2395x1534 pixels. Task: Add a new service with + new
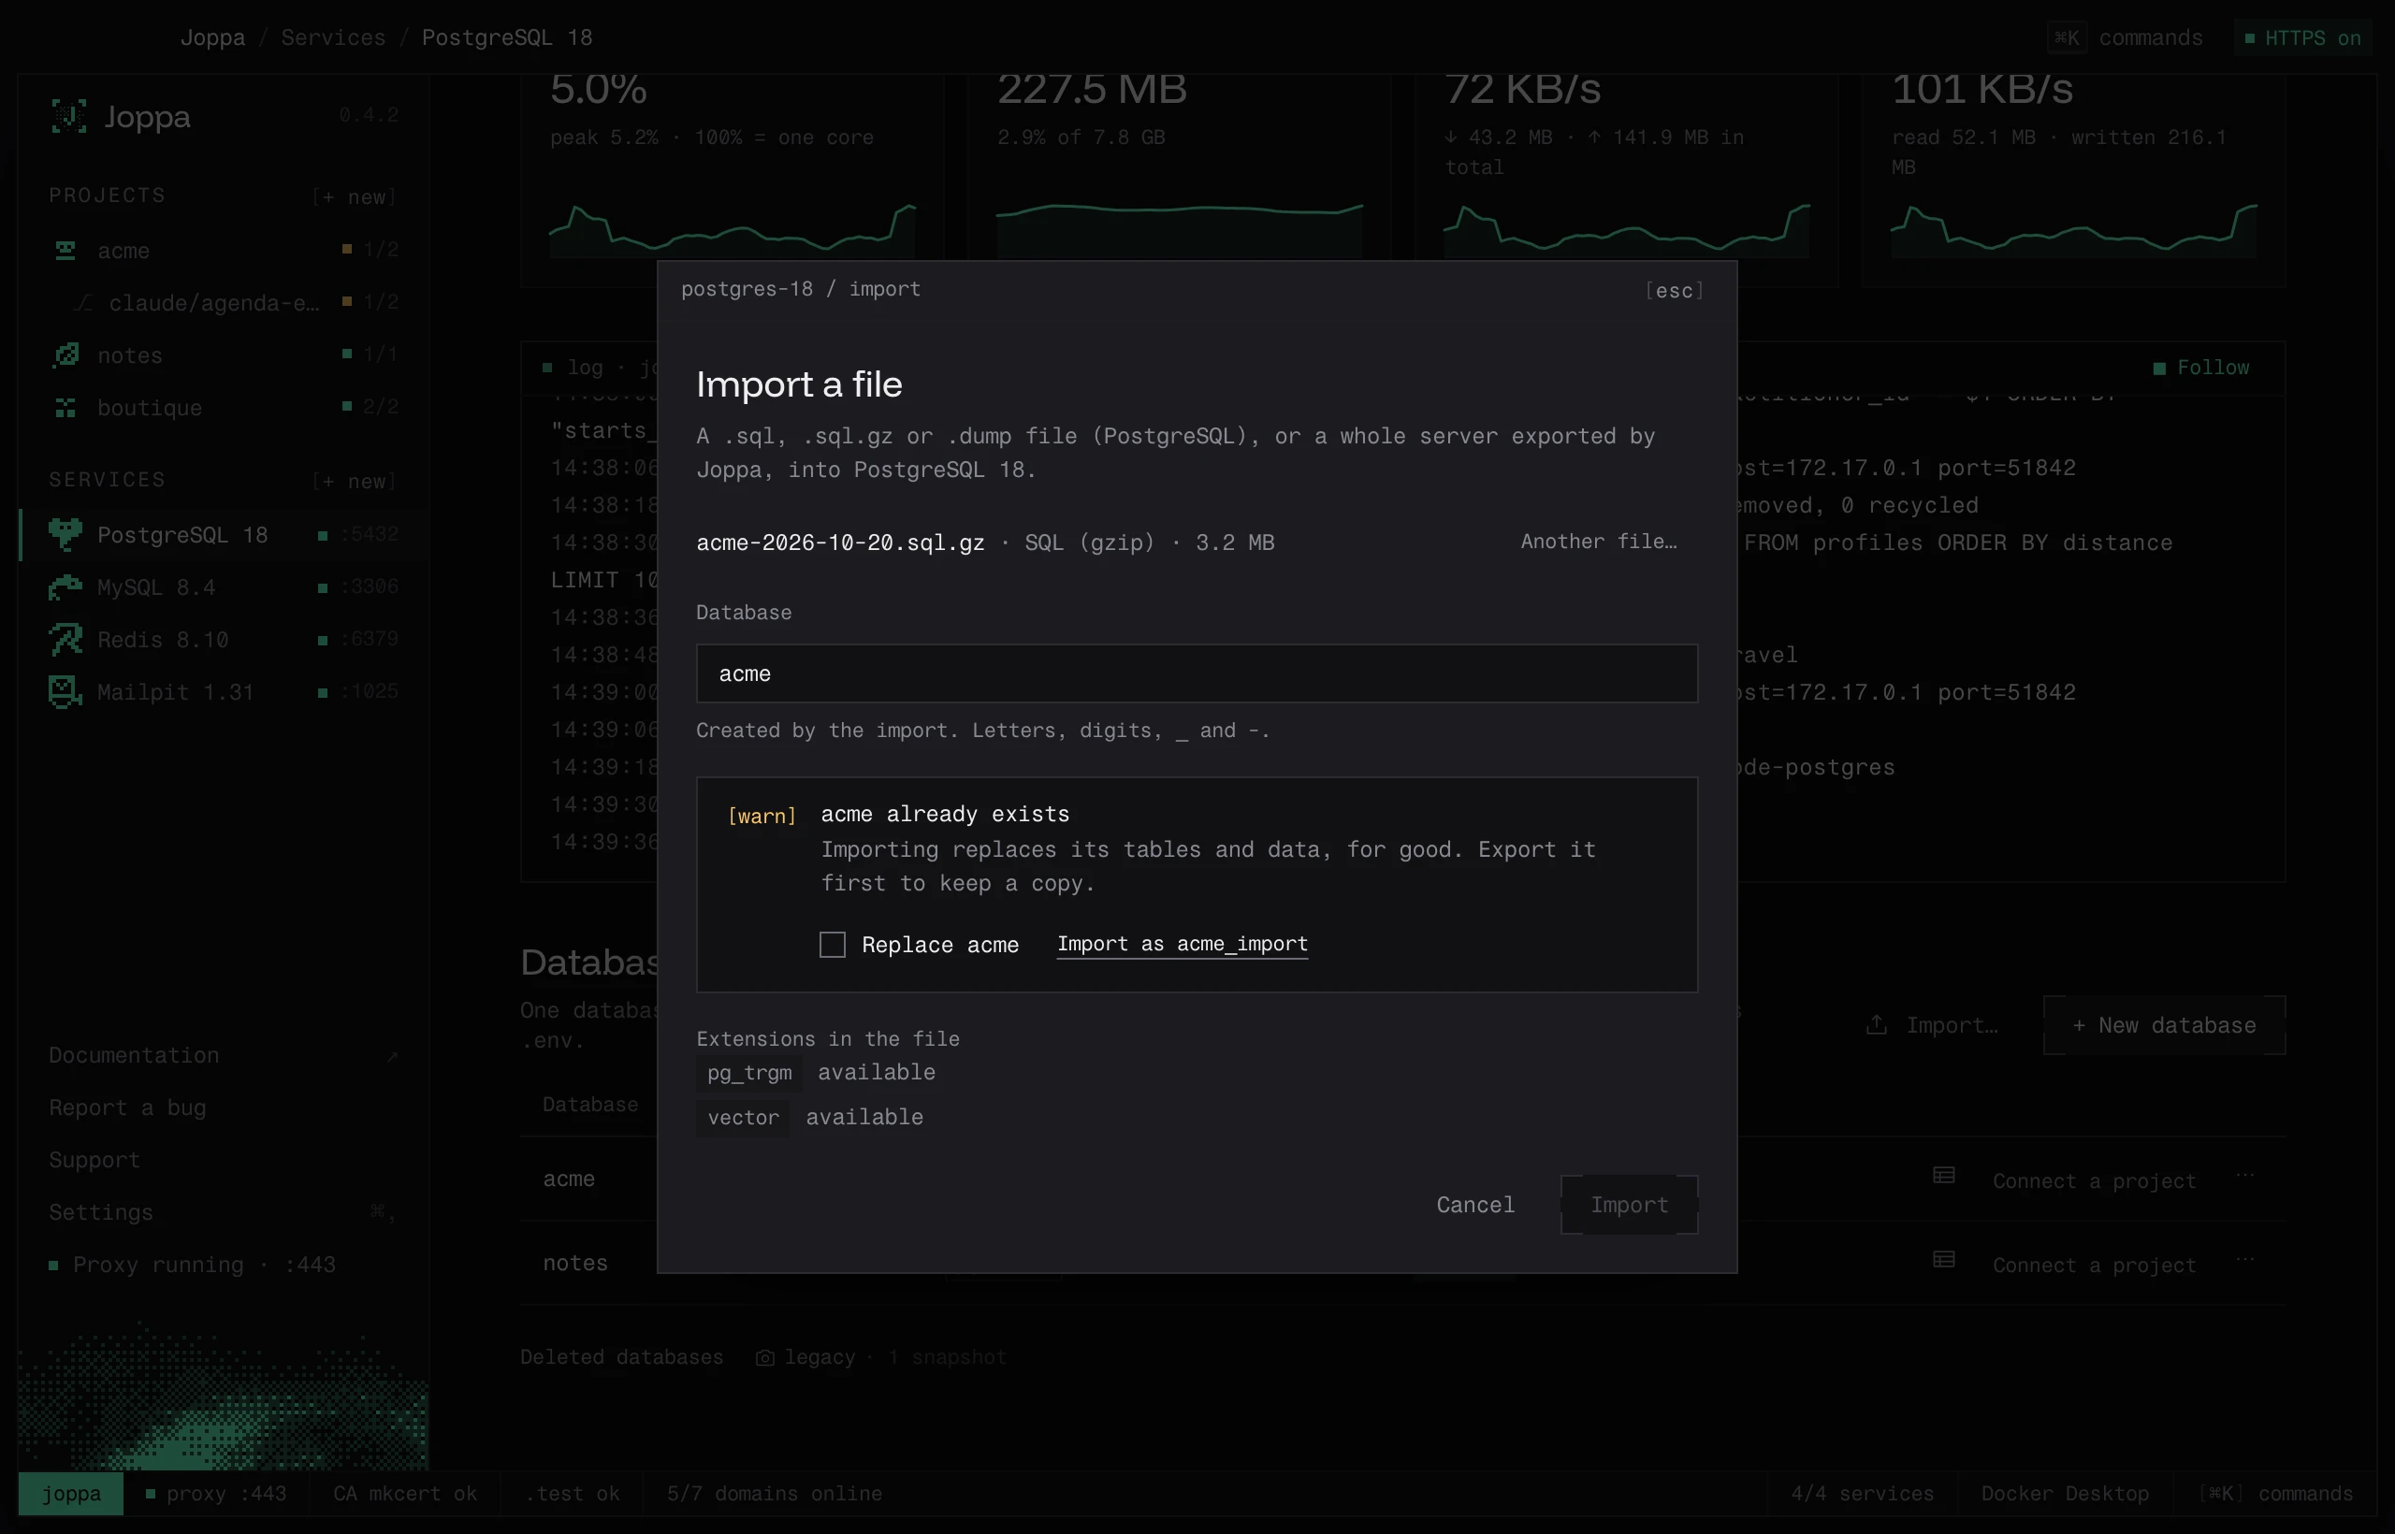pyautogui.click(x=354, y=480)
